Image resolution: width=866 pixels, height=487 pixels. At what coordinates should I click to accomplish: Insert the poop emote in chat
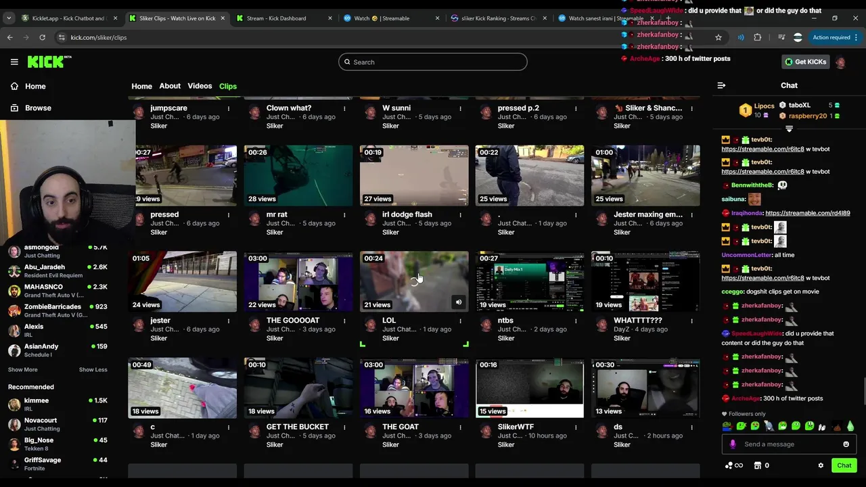(837, 426)
